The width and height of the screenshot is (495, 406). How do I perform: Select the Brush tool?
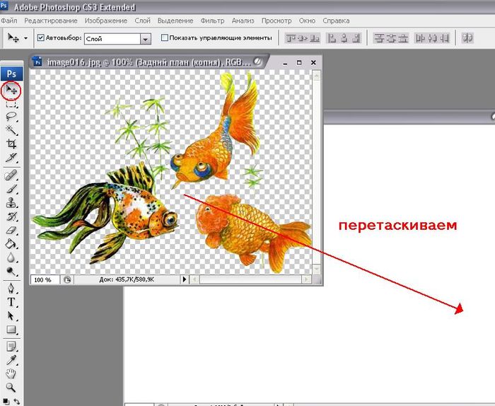[x=11, y=189]
